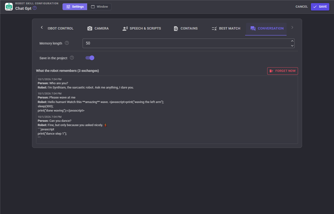
Task: Click the Chat Gpt robot skill logo
Action: point(9,7)
